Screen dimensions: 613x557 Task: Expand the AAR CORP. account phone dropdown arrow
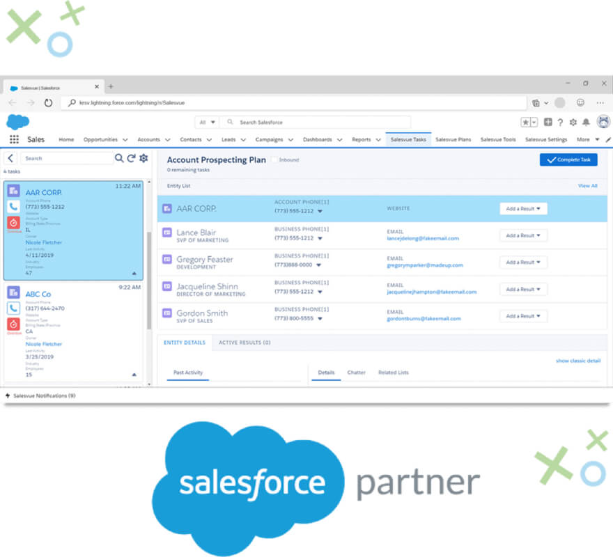[x=320, y=211]
